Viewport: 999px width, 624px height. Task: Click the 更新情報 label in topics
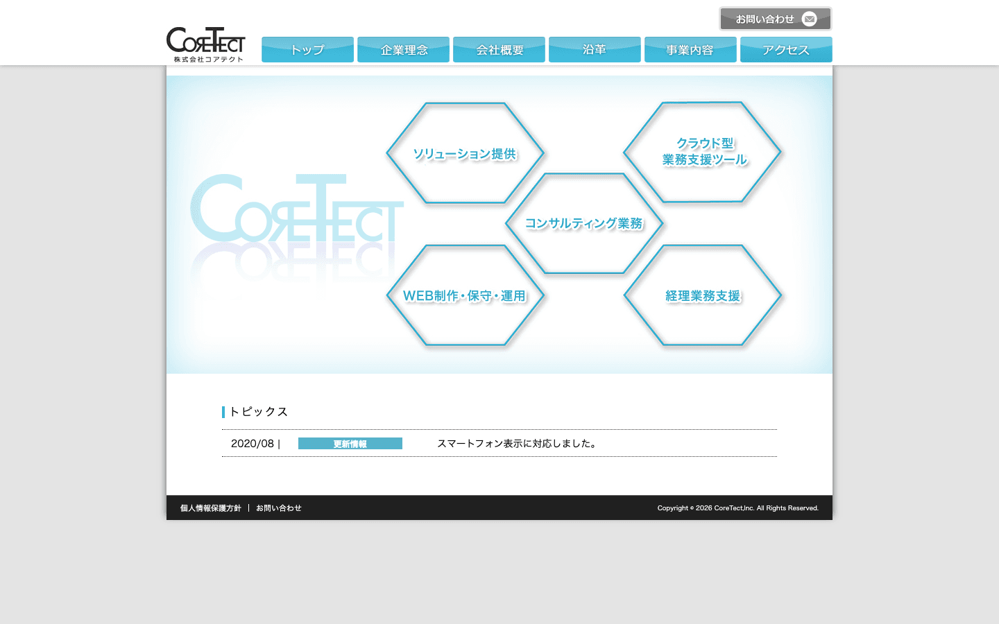[x=350, y=444]
